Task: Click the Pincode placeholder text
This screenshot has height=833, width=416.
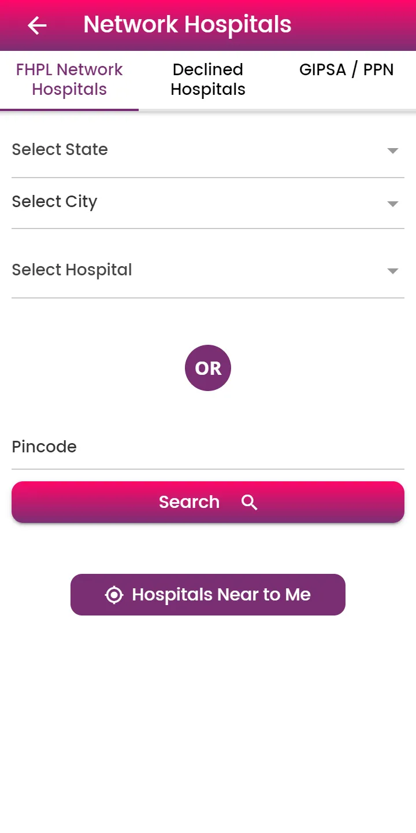Action: [x=44, y=447]
